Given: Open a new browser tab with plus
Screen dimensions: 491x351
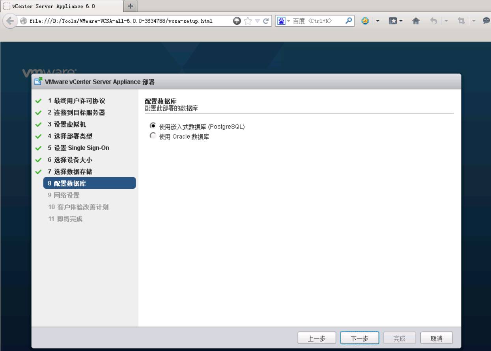Looking at the screenshot, I should 130,6.
